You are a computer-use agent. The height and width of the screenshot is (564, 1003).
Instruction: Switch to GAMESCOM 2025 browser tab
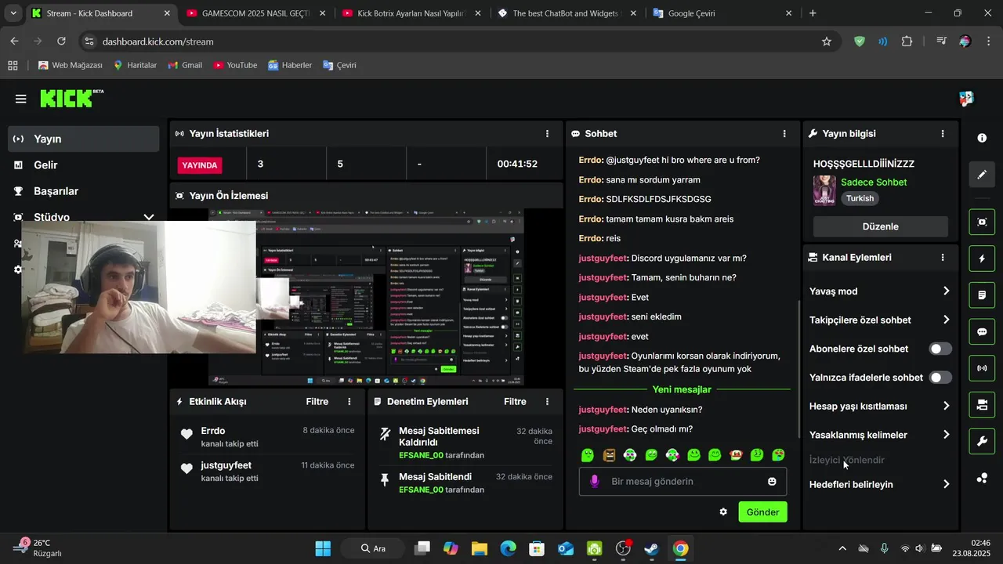point(256,13)
